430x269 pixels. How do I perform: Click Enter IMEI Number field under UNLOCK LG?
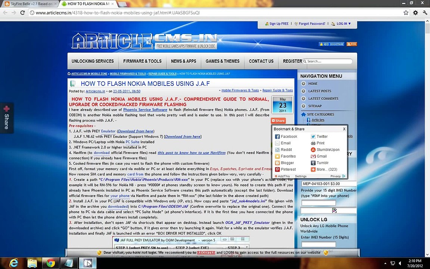(318, 244)
